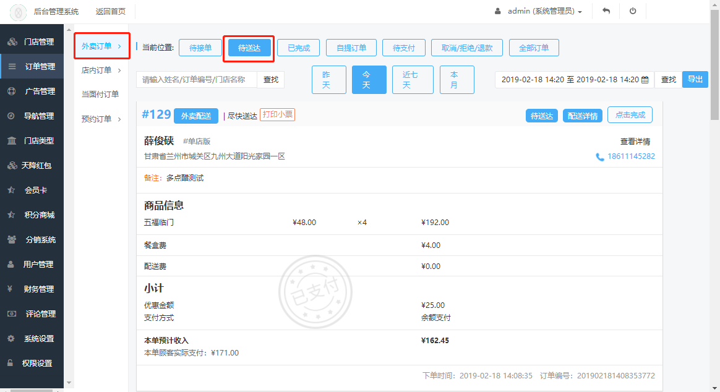This screenshot has width=720, height=392.
Task: Switch to the 取消/拒绝/退款 tab
Action: [467, 48]
